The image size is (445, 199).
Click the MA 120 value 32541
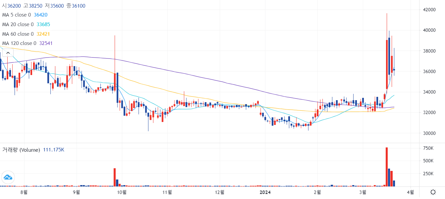[x=46, y=43]
